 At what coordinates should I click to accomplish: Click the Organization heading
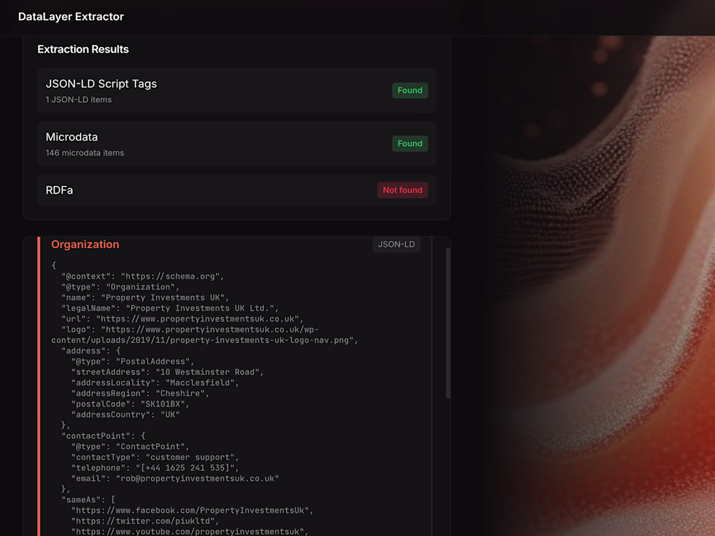tap(85, 244)
